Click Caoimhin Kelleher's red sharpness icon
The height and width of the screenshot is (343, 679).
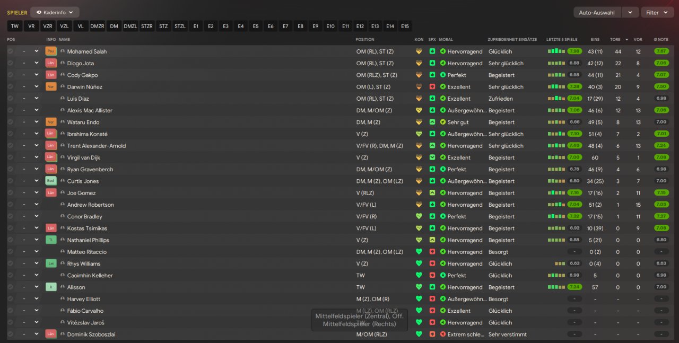432,276
